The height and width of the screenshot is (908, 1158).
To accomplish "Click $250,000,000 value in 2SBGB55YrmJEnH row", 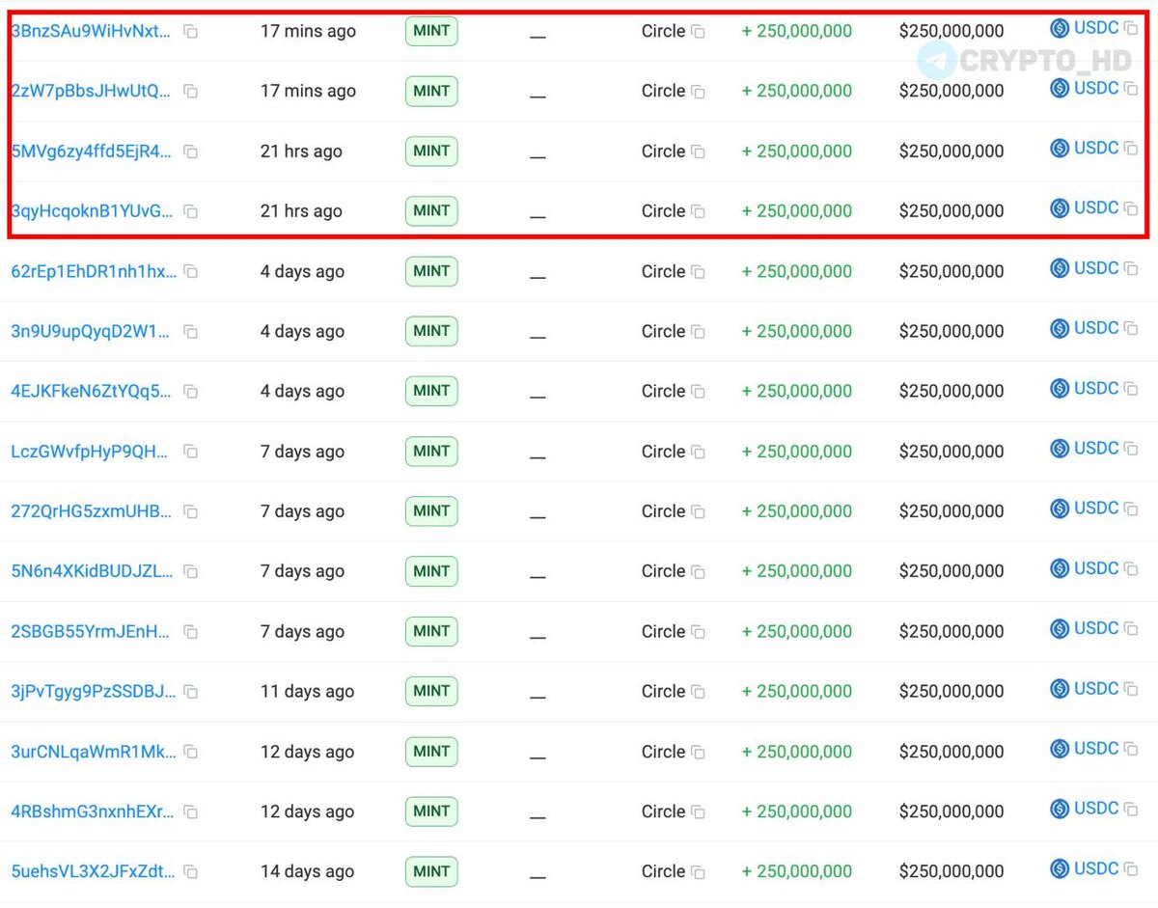I will coord(951,631).
